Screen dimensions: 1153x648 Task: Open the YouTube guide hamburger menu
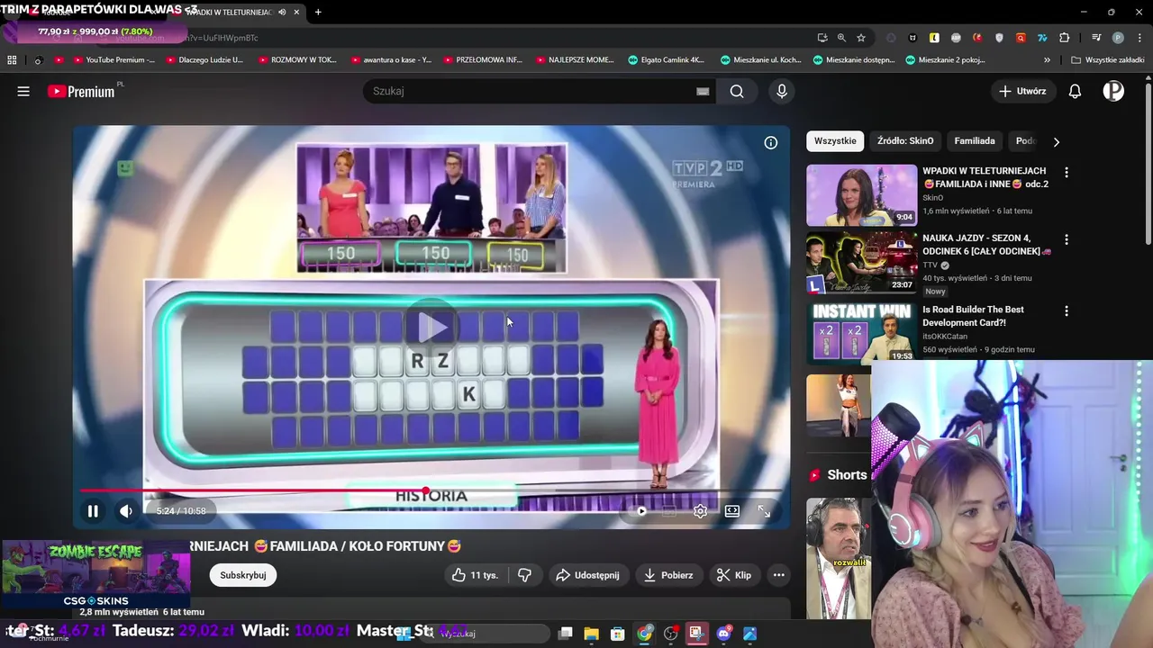[23, 91]
